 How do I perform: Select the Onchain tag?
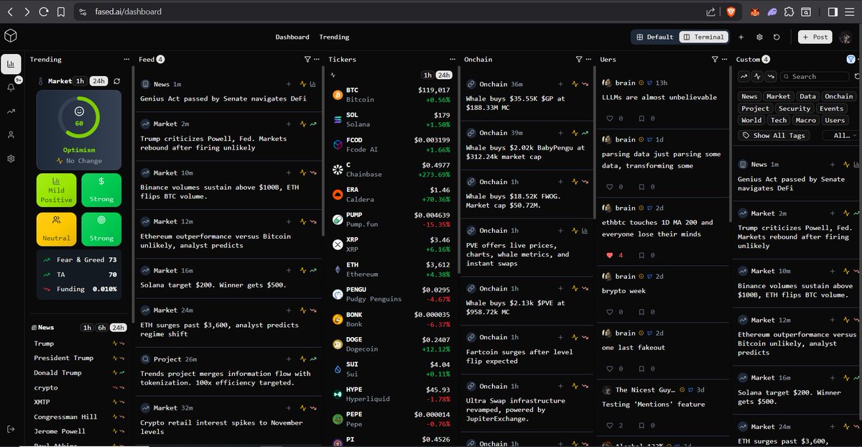click(x=838, y=96)
